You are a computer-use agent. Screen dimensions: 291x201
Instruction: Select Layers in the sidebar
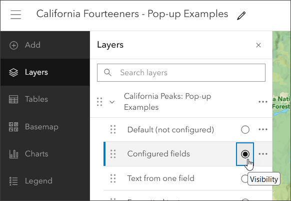[x=45, y=72]
